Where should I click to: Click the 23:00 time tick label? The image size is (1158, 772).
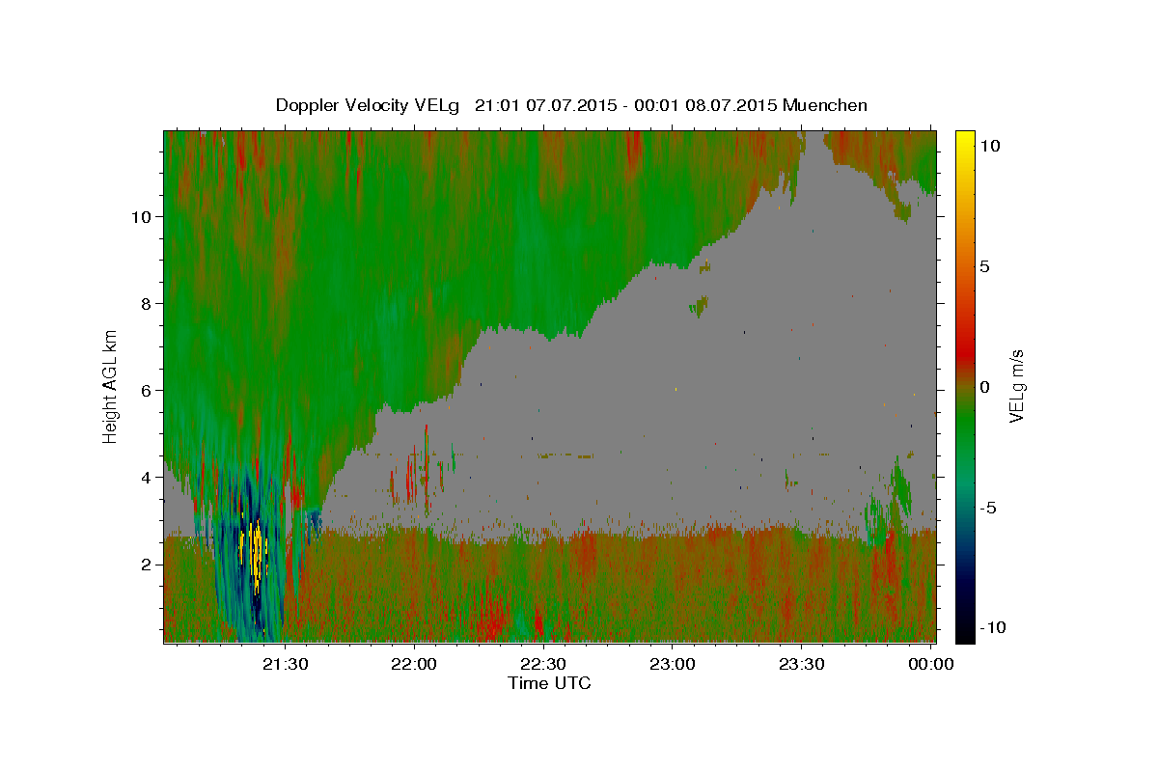pos(674,664)
